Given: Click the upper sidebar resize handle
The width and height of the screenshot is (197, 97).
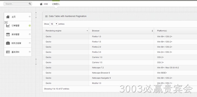Looking at the screenshot, I should pos(36,15).
